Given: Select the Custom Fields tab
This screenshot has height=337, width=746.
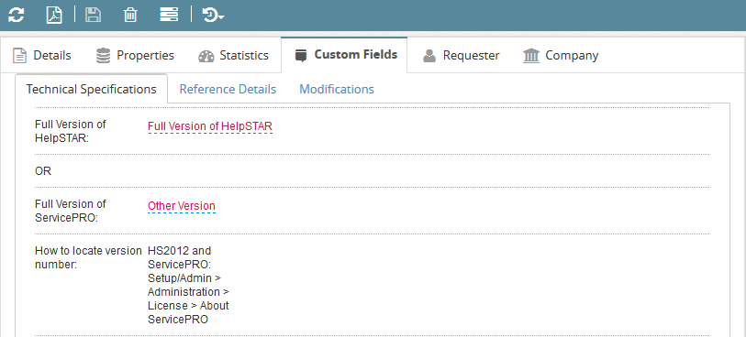Looking at the screenshot, I should pos(344,55).
